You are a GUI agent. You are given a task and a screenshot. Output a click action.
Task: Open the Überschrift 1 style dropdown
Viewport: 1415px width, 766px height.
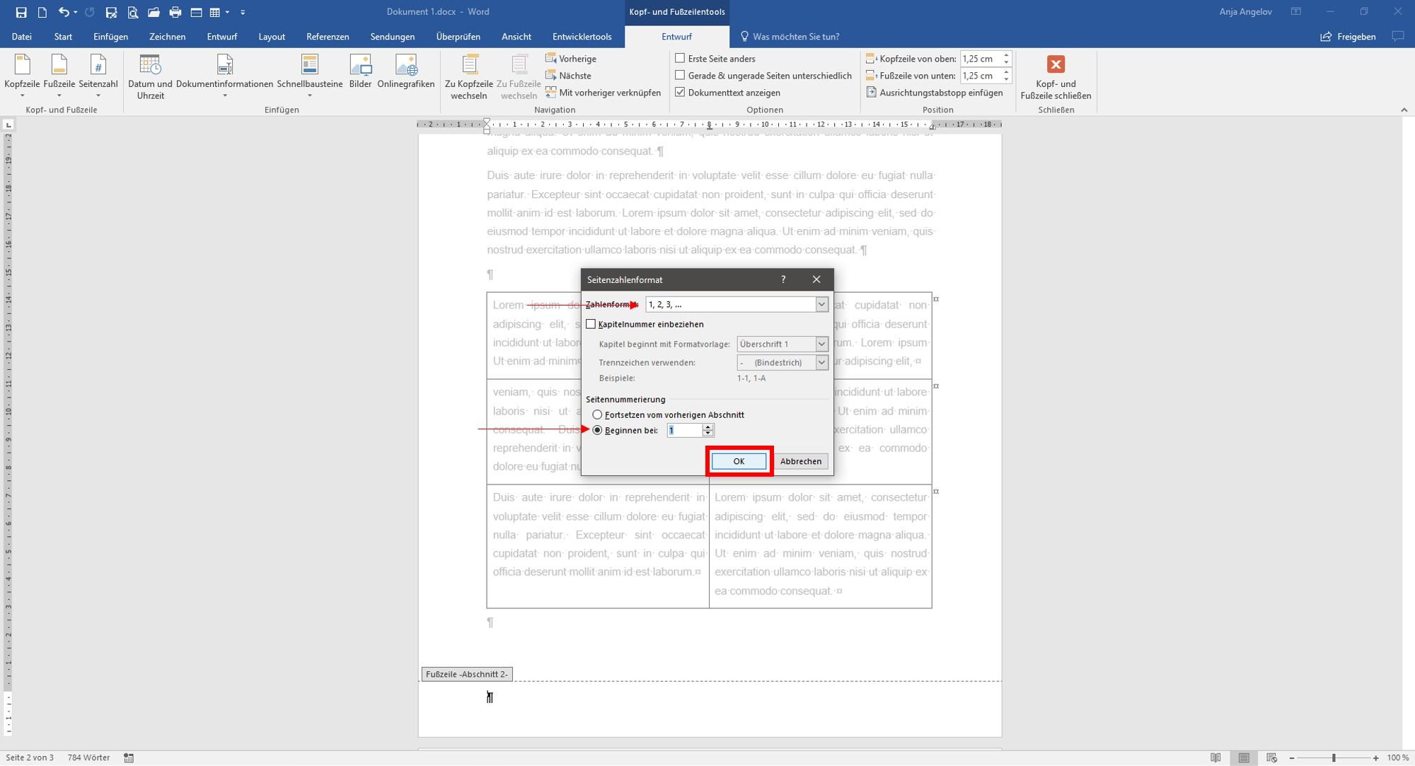pyautogui.click(x=821, y=344)
